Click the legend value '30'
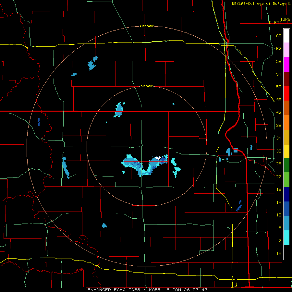The width and height of the screenshot is (292, 292). point(279,151)
